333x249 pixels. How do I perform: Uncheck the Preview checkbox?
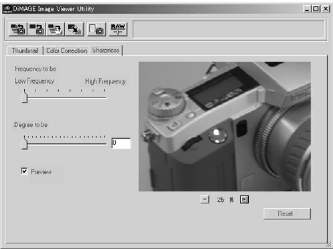[x=24, y=171]
